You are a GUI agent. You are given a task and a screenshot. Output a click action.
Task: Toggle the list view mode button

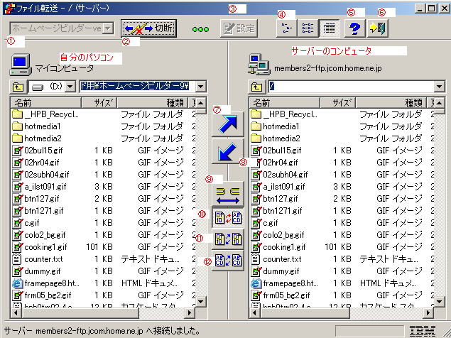click(308, 28)
